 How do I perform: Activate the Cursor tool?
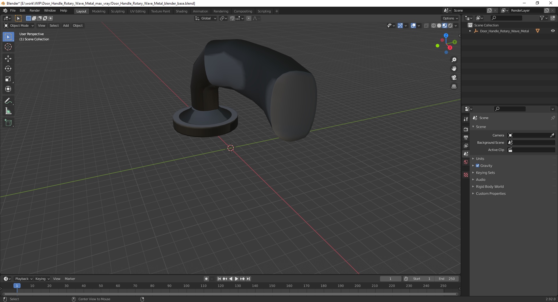click(8, 47)
